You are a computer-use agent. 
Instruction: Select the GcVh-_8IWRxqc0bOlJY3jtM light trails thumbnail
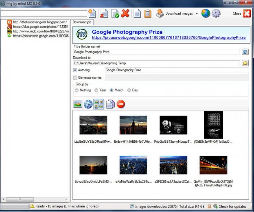[213, 165]
